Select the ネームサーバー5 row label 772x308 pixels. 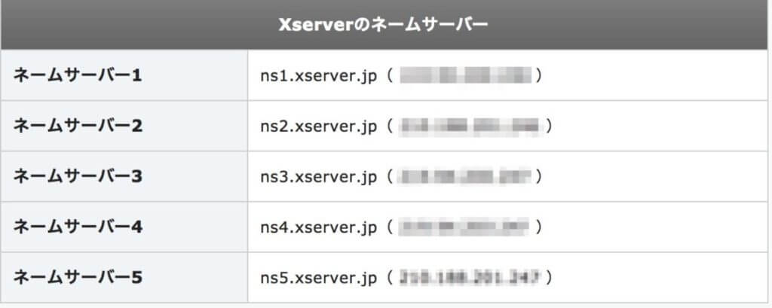coord(78,278)
